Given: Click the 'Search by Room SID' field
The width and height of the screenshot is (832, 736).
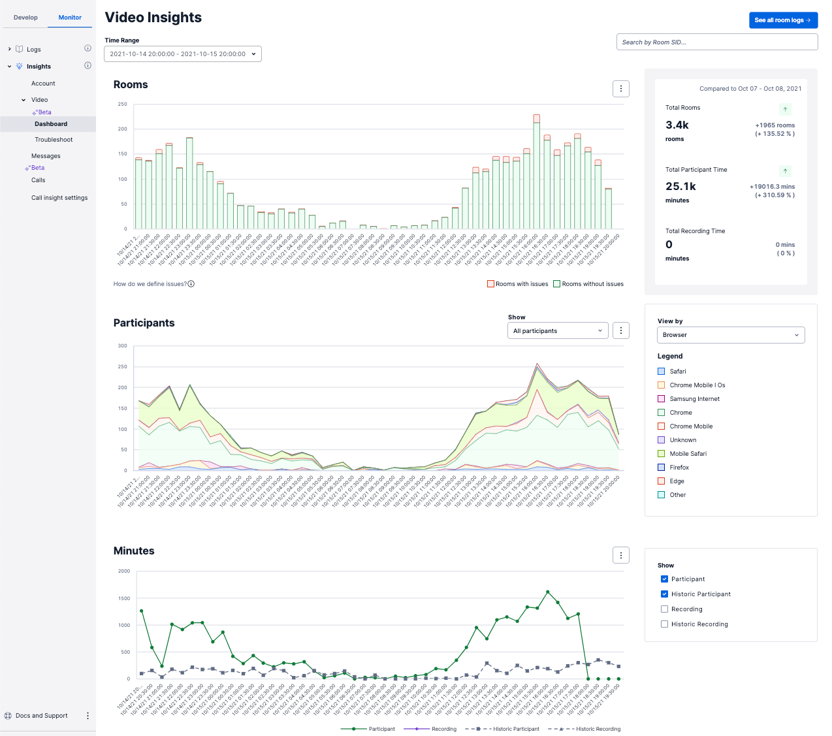Looking at the screenshot, I should (716, 41).
